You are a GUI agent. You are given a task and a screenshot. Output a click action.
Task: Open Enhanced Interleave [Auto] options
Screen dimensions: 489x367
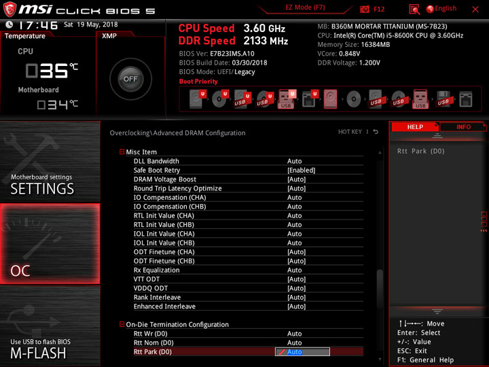click(x=297, y=307)
